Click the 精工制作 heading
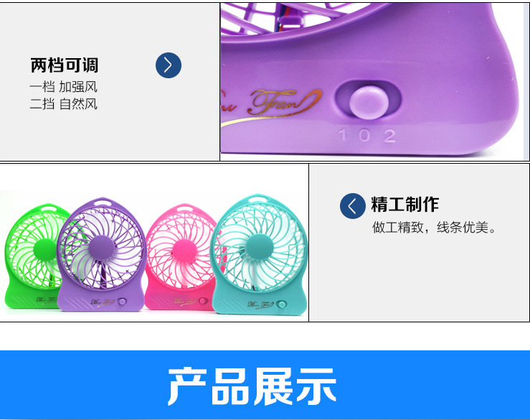This screenshot has height=420, width=530. [405, 205]
